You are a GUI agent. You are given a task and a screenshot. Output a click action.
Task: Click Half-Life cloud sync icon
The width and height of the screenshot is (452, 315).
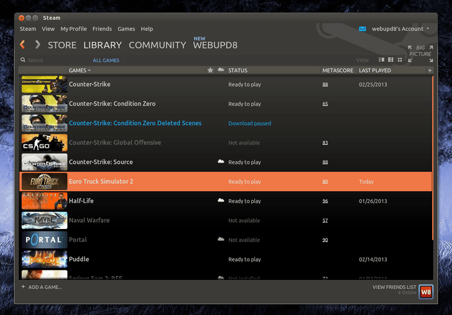pos(221,201)
